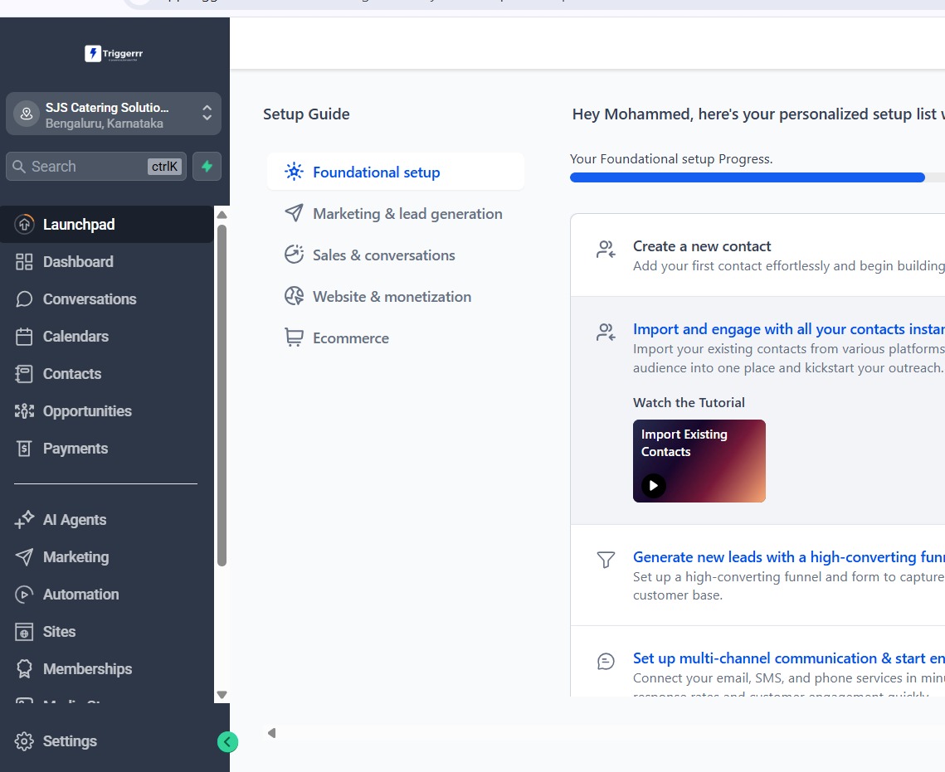The height and width of the screenshot is (772, 945).
Task: Open Generate new leads funnel link
Action: [x=789, y=557]
